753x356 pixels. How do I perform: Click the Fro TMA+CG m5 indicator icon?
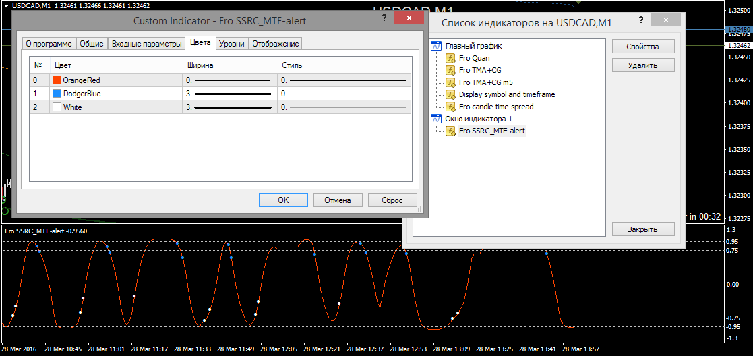point(450,82)
